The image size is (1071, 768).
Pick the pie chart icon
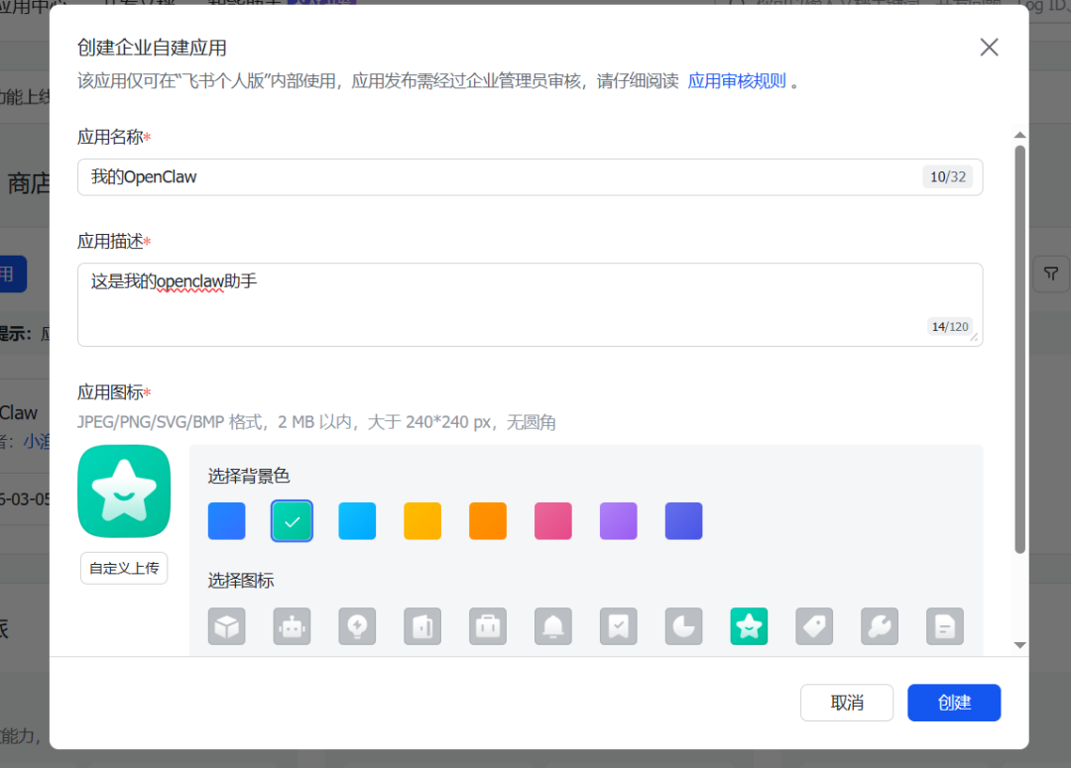tap(683, 626)
